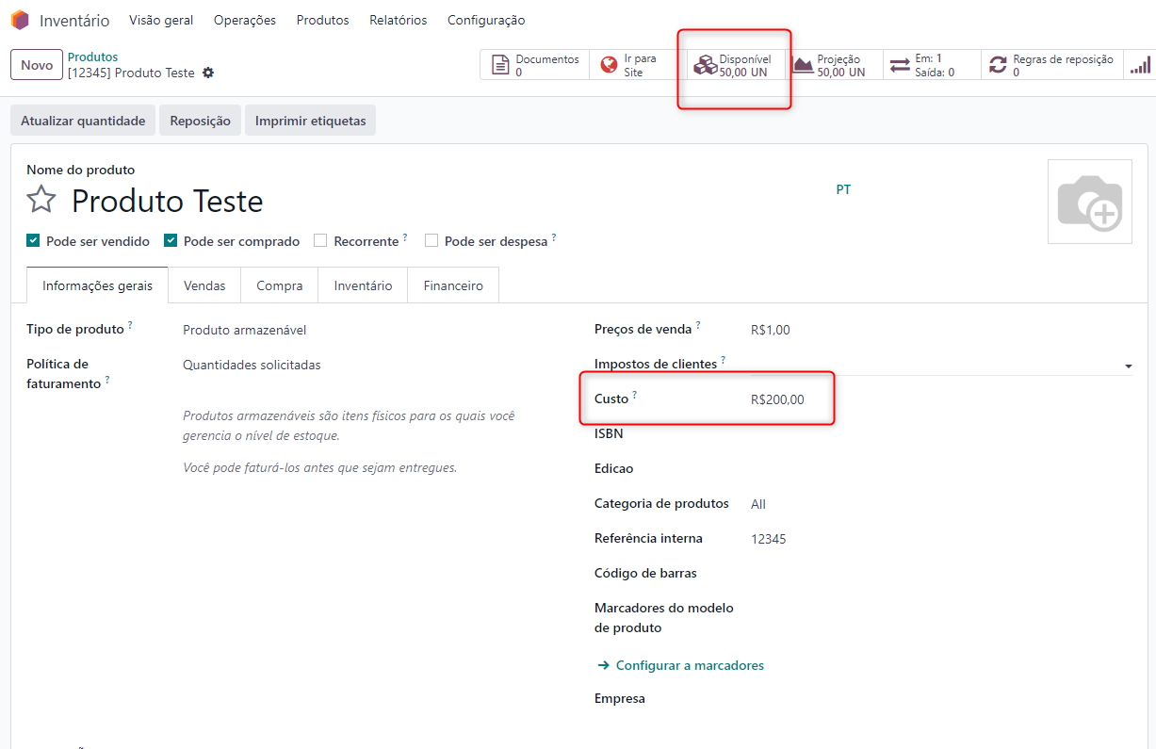This screenshot has width=1156, height=749.
Task: Click the Edicao input field
Action: pyautogui.click(x=941, y=469)
